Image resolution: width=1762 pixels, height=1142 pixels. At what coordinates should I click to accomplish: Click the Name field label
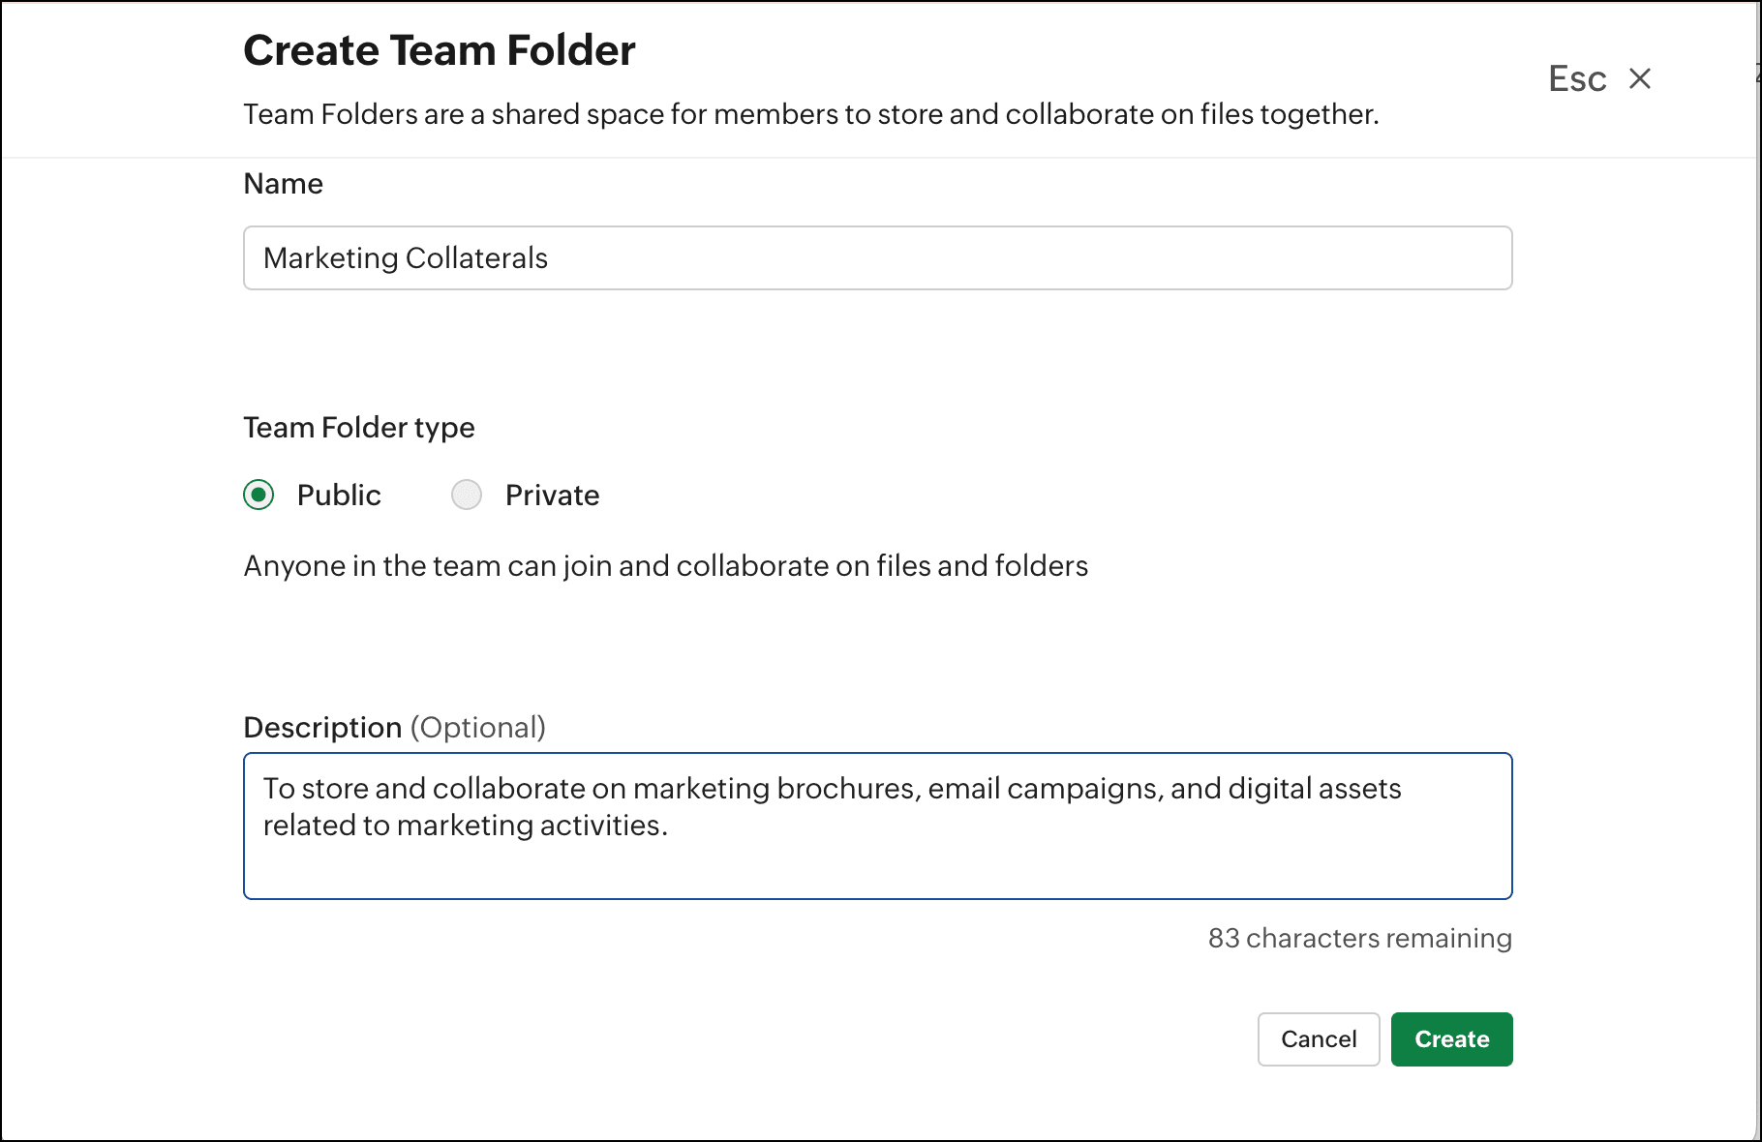283,184
